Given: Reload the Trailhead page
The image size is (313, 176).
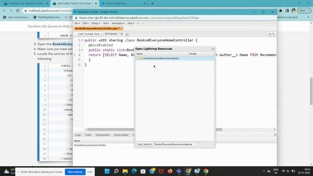Looking at the screenshot, I should coord(18,11).
